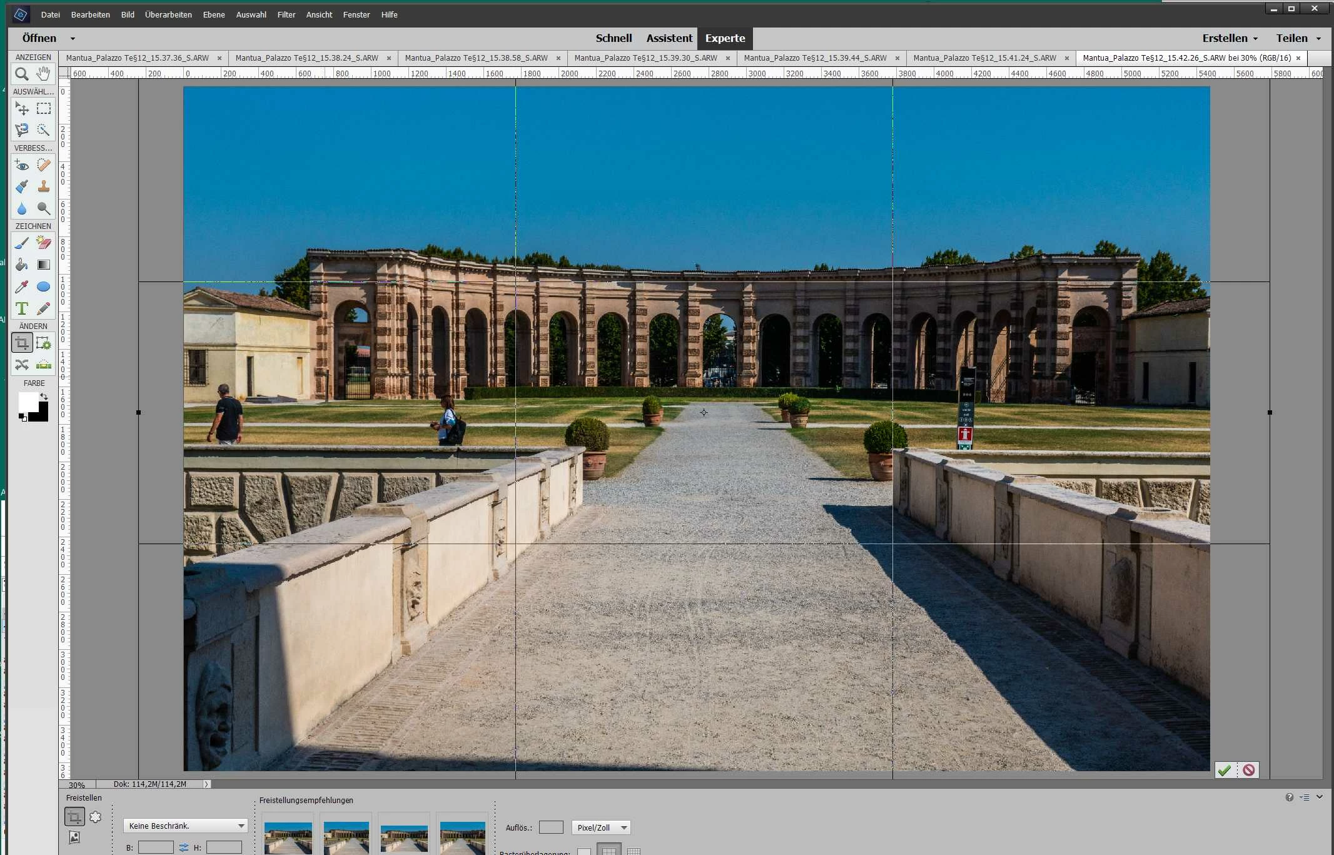Choose the clone stamp tool
Image resolution: width=1334 pixels, height=855 pixels.
(43, 186)
